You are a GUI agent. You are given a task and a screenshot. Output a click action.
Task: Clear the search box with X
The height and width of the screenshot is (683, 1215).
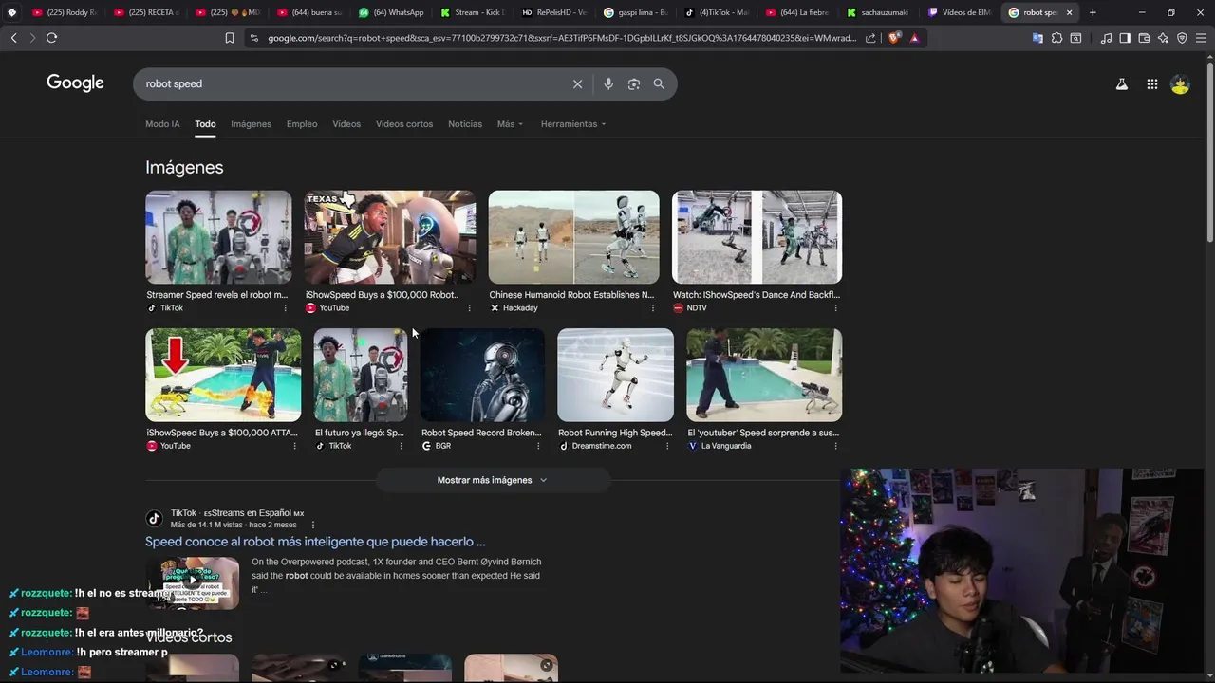577,83
